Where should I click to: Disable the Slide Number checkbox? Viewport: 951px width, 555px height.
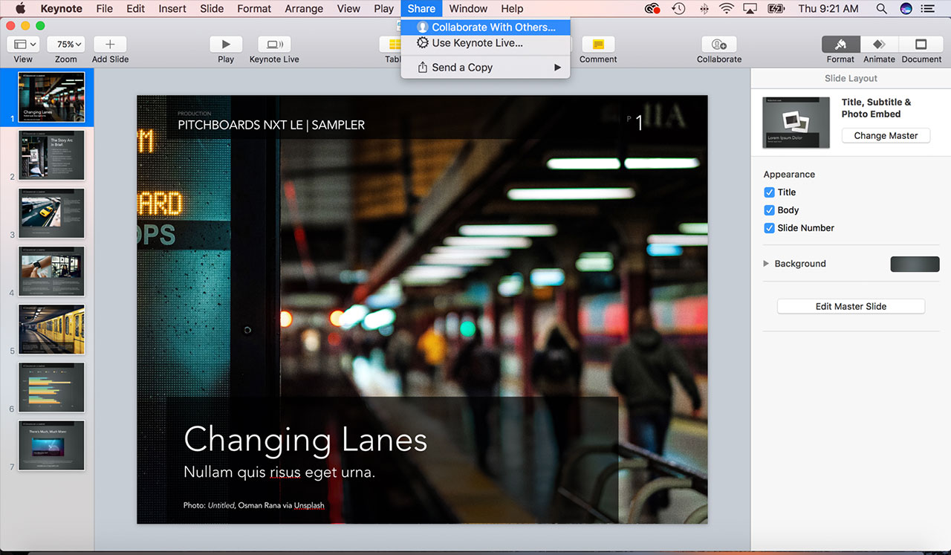point(770,228)
